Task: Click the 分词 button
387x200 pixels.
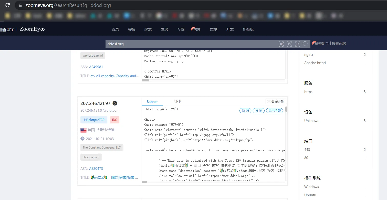Action: (x=259, y=111)
